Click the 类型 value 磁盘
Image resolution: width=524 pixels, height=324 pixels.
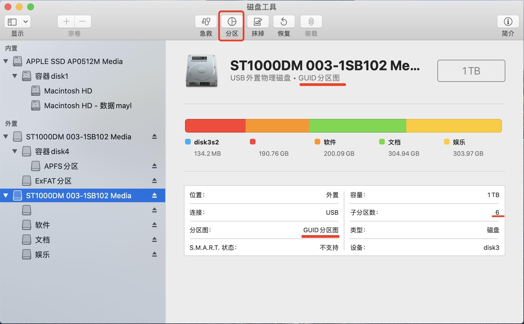pyautogui.click(x=493, y=230)
